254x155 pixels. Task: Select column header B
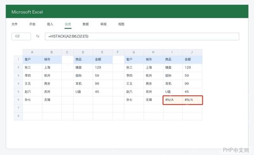pyautogui.click(x=52, y=52)
